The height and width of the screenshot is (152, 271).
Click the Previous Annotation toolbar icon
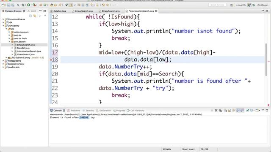97,5
